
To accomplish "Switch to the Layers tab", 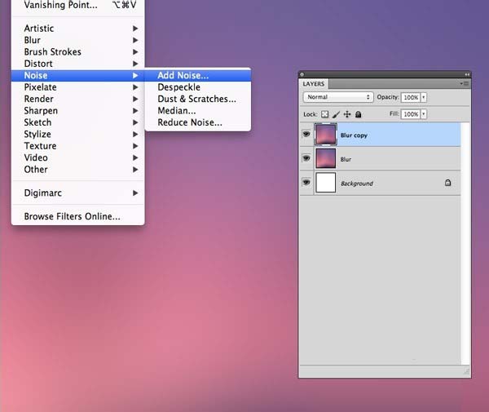I will (314, 84).
